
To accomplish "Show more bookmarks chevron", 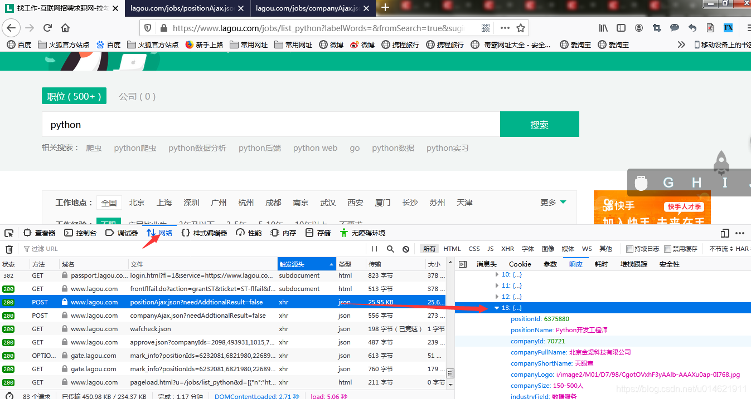I will coord(681,45).
